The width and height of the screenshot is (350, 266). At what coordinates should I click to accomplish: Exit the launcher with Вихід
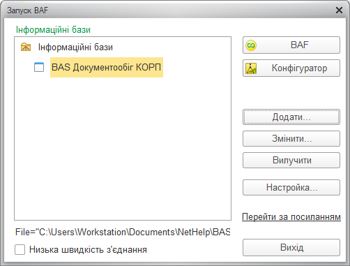click(291, 247)
